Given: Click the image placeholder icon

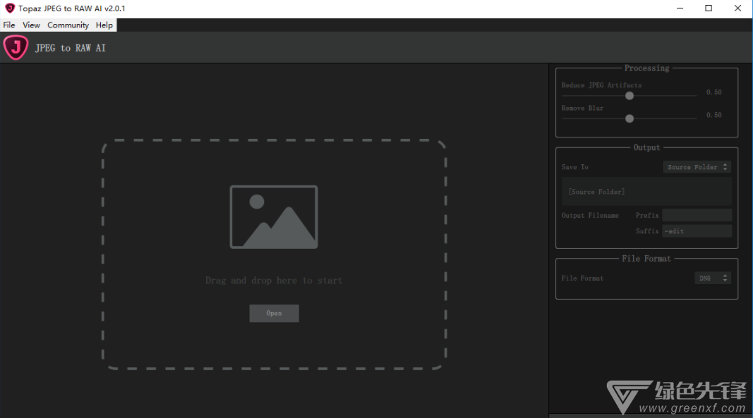Looking at the screenshot, I should coord(274,217).
